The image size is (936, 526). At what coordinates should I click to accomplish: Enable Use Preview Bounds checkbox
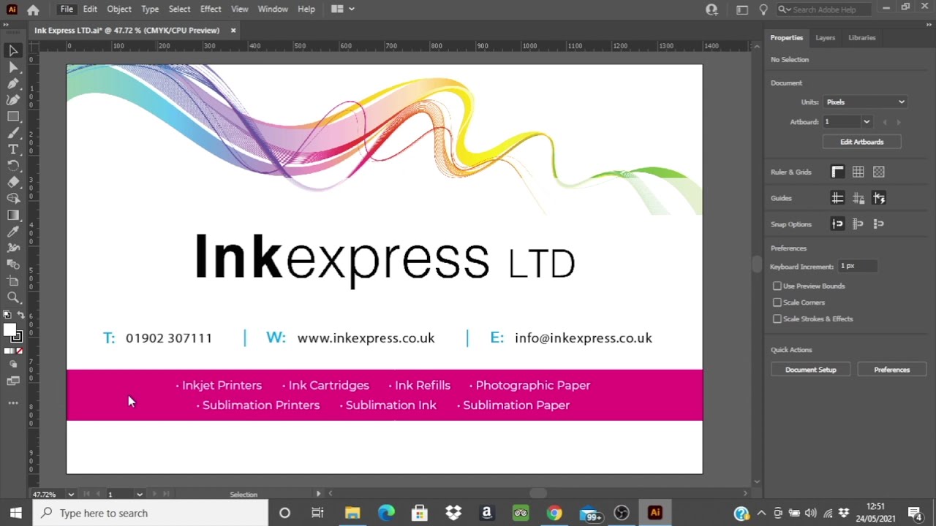777,286
